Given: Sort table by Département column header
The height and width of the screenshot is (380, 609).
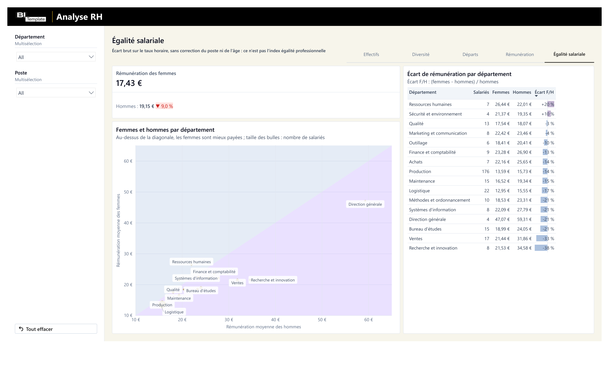Looking at the screenshot, I should (x=422, y=92).
